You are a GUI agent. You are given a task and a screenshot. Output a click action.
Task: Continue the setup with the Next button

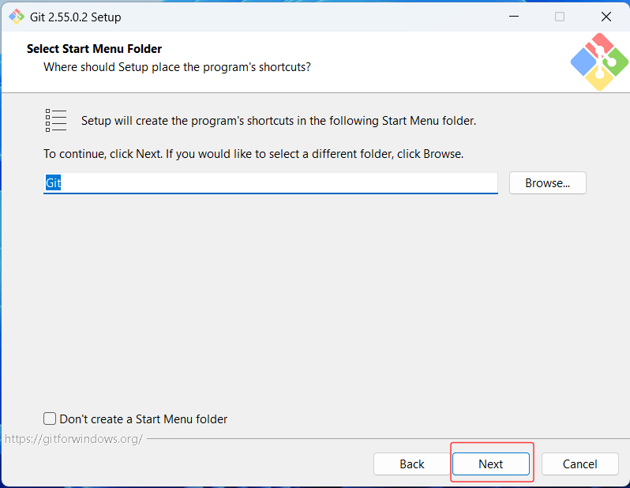point(491,464)
